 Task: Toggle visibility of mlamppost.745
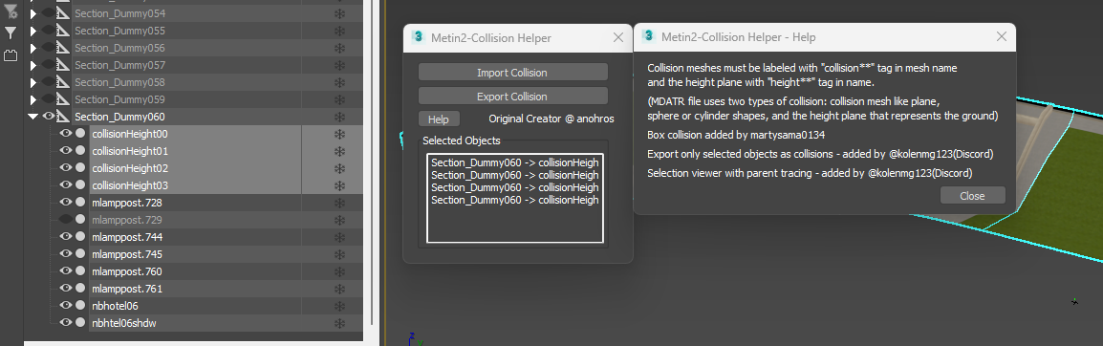coord(66,254)
